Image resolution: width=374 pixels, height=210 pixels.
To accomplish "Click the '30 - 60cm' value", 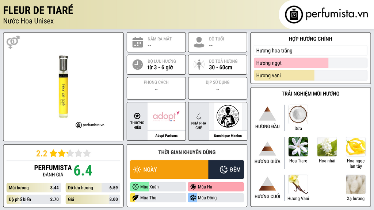I will (221, 67).
